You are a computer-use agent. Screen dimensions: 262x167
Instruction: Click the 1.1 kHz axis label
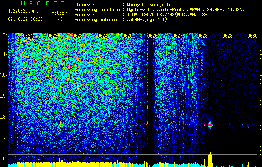tap(4, 54)
